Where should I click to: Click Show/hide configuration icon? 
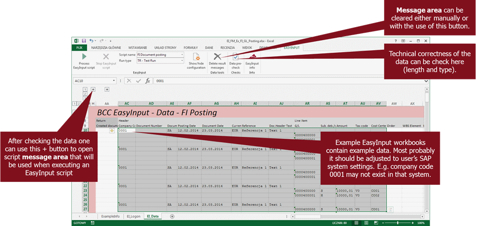(x=197, y=57)
